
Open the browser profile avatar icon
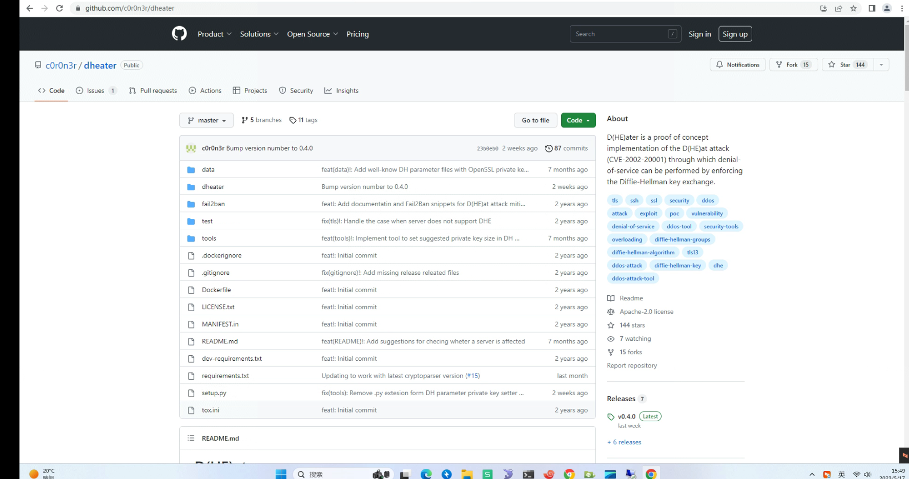(x=887, y=8)
